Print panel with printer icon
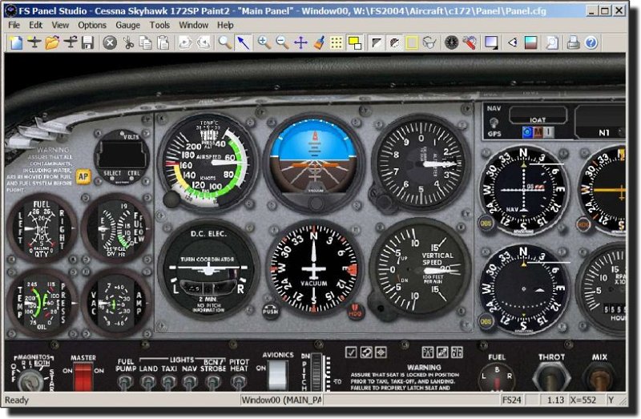Viewport: 641px width, 419px height. (x=573, y=42)
